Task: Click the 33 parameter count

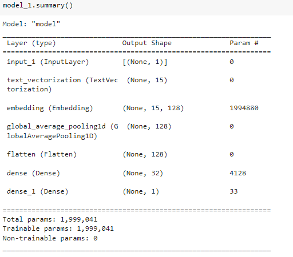Action: 233,191
